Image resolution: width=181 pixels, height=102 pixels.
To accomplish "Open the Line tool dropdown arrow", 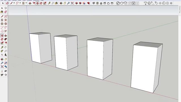I will click(x=14, y=3).
